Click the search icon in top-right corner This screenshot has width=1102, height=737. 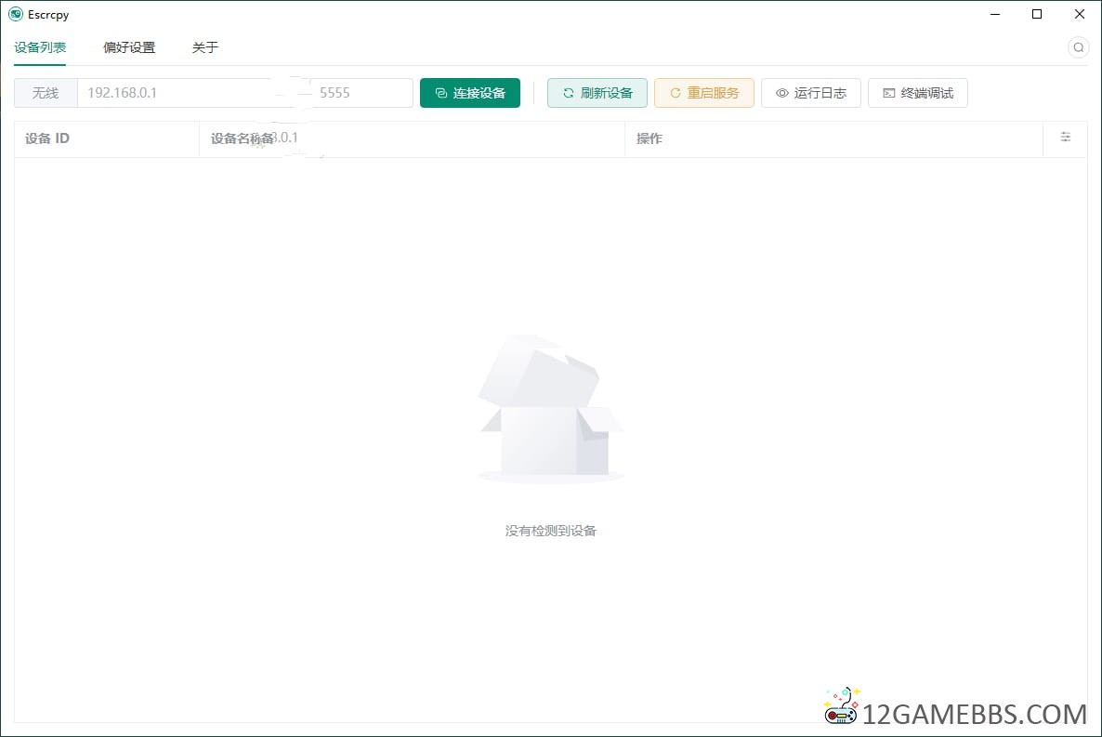point(1078,47)
